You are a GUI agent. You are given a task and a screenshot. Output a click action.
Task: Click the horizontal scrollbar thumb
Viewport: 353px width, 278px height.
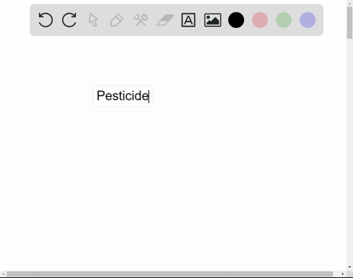[170, 274]
